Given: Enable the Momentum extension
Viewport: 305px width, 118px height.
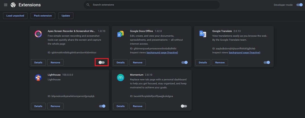Looking at the screenshot, I should point(184,106).
